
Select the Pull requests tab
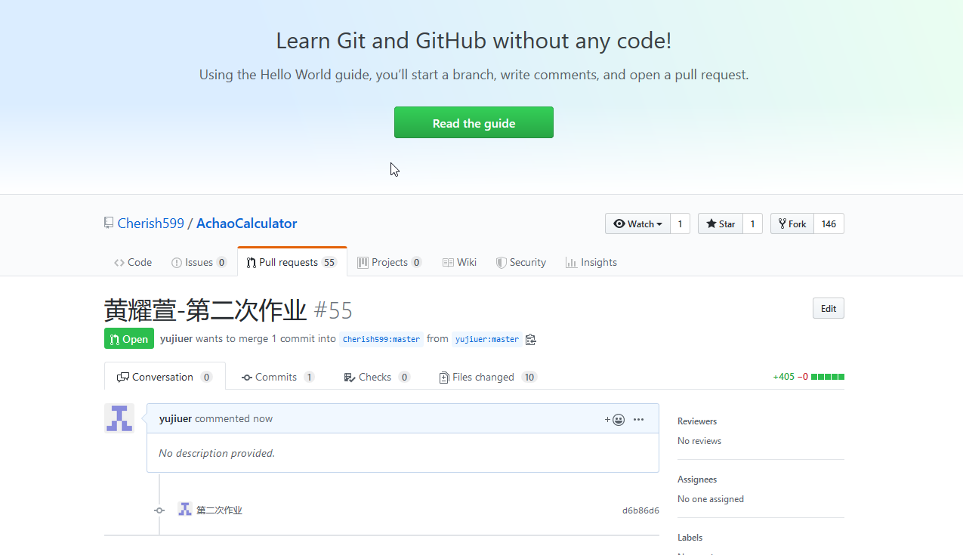292,262
